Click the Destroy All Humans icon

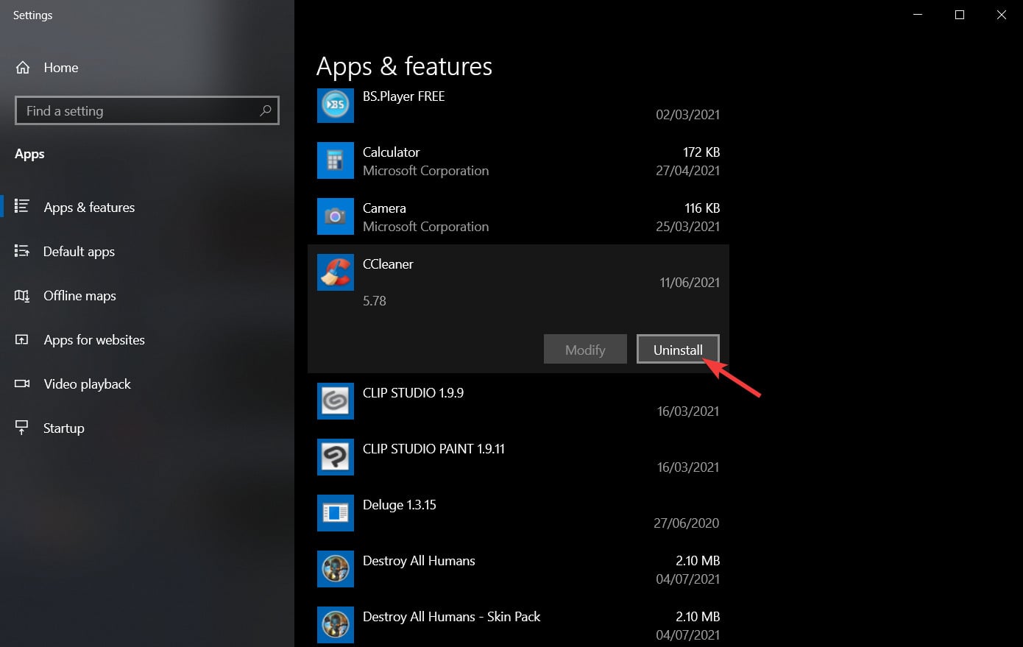click(x=335, y=569)
